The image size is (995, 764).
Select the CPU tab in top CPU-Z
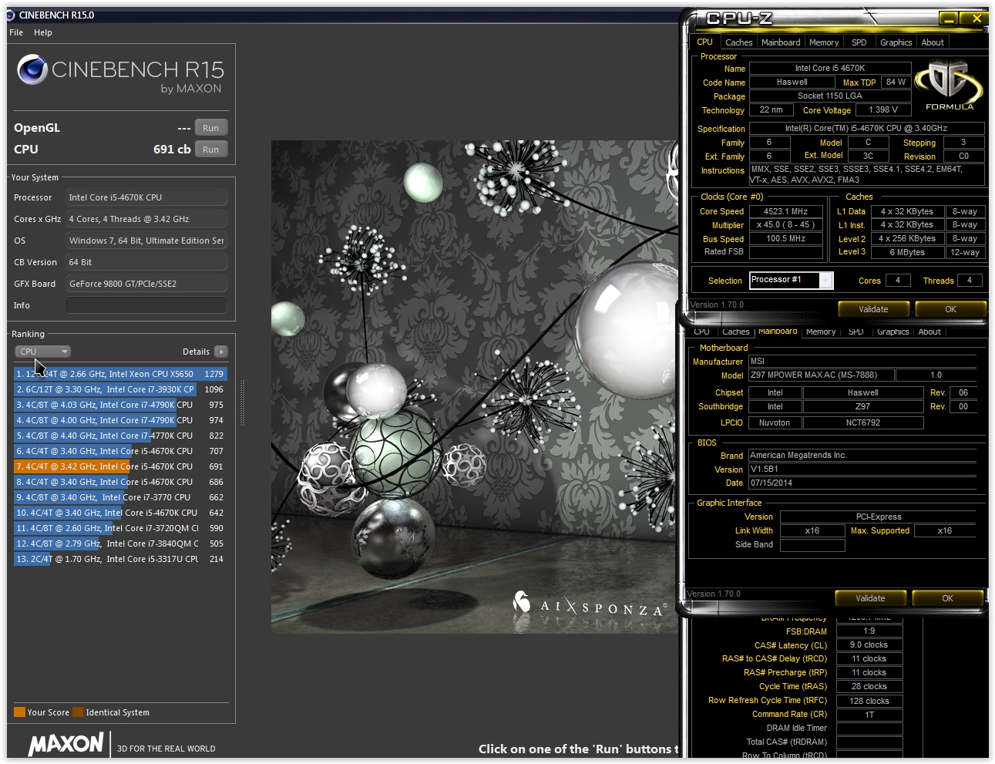tap(704, 42)
